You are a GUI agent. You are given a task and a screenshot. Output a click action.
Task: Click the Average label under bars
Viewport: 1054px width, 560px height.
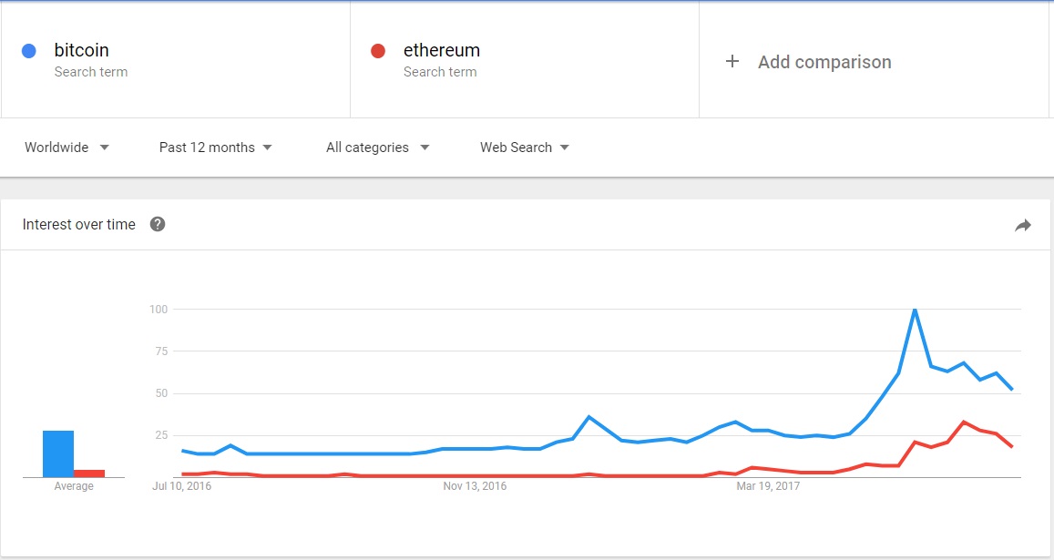point(74,486)
